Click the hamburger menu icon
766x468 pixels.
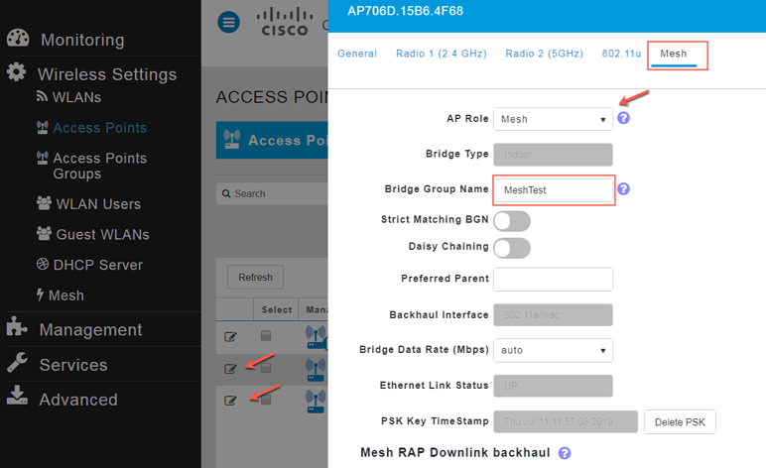(x=229, y=22)
